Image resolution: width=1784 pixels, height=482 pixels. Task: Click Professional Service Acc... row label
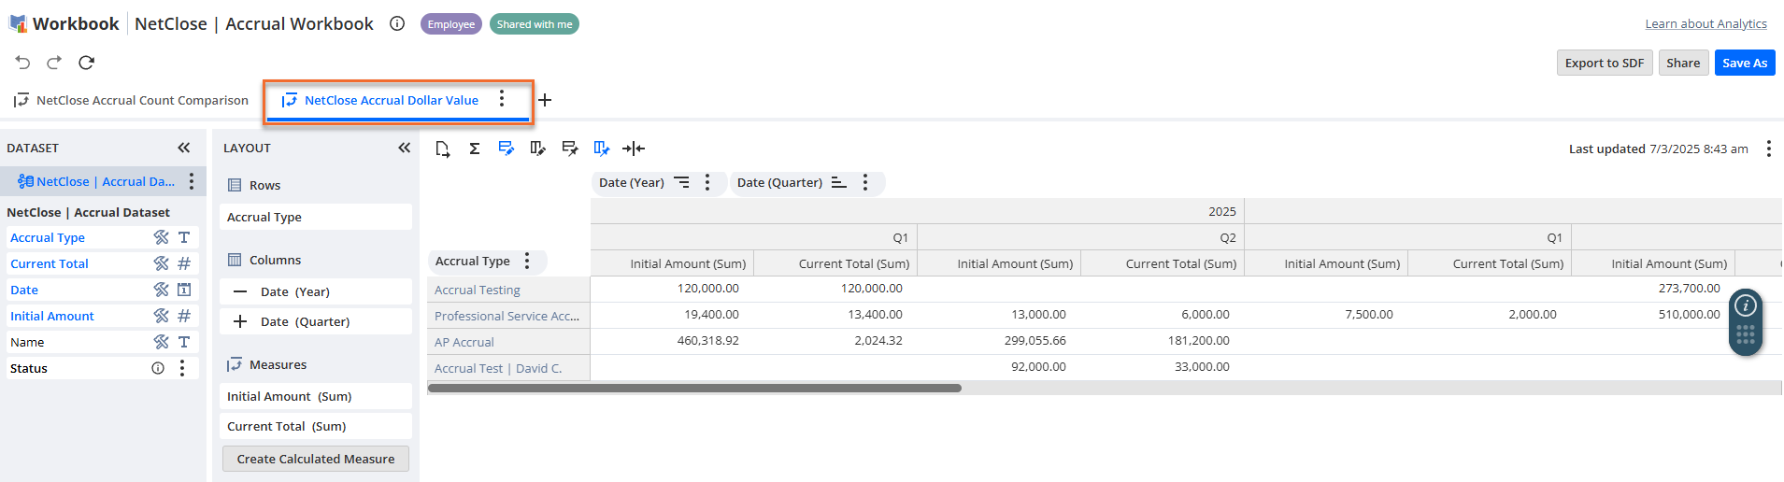[507, 316]
